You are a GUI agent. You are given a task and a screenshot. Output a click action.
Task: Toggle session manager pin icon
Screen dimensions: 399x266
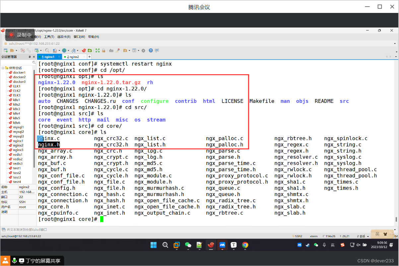[29, 57]
